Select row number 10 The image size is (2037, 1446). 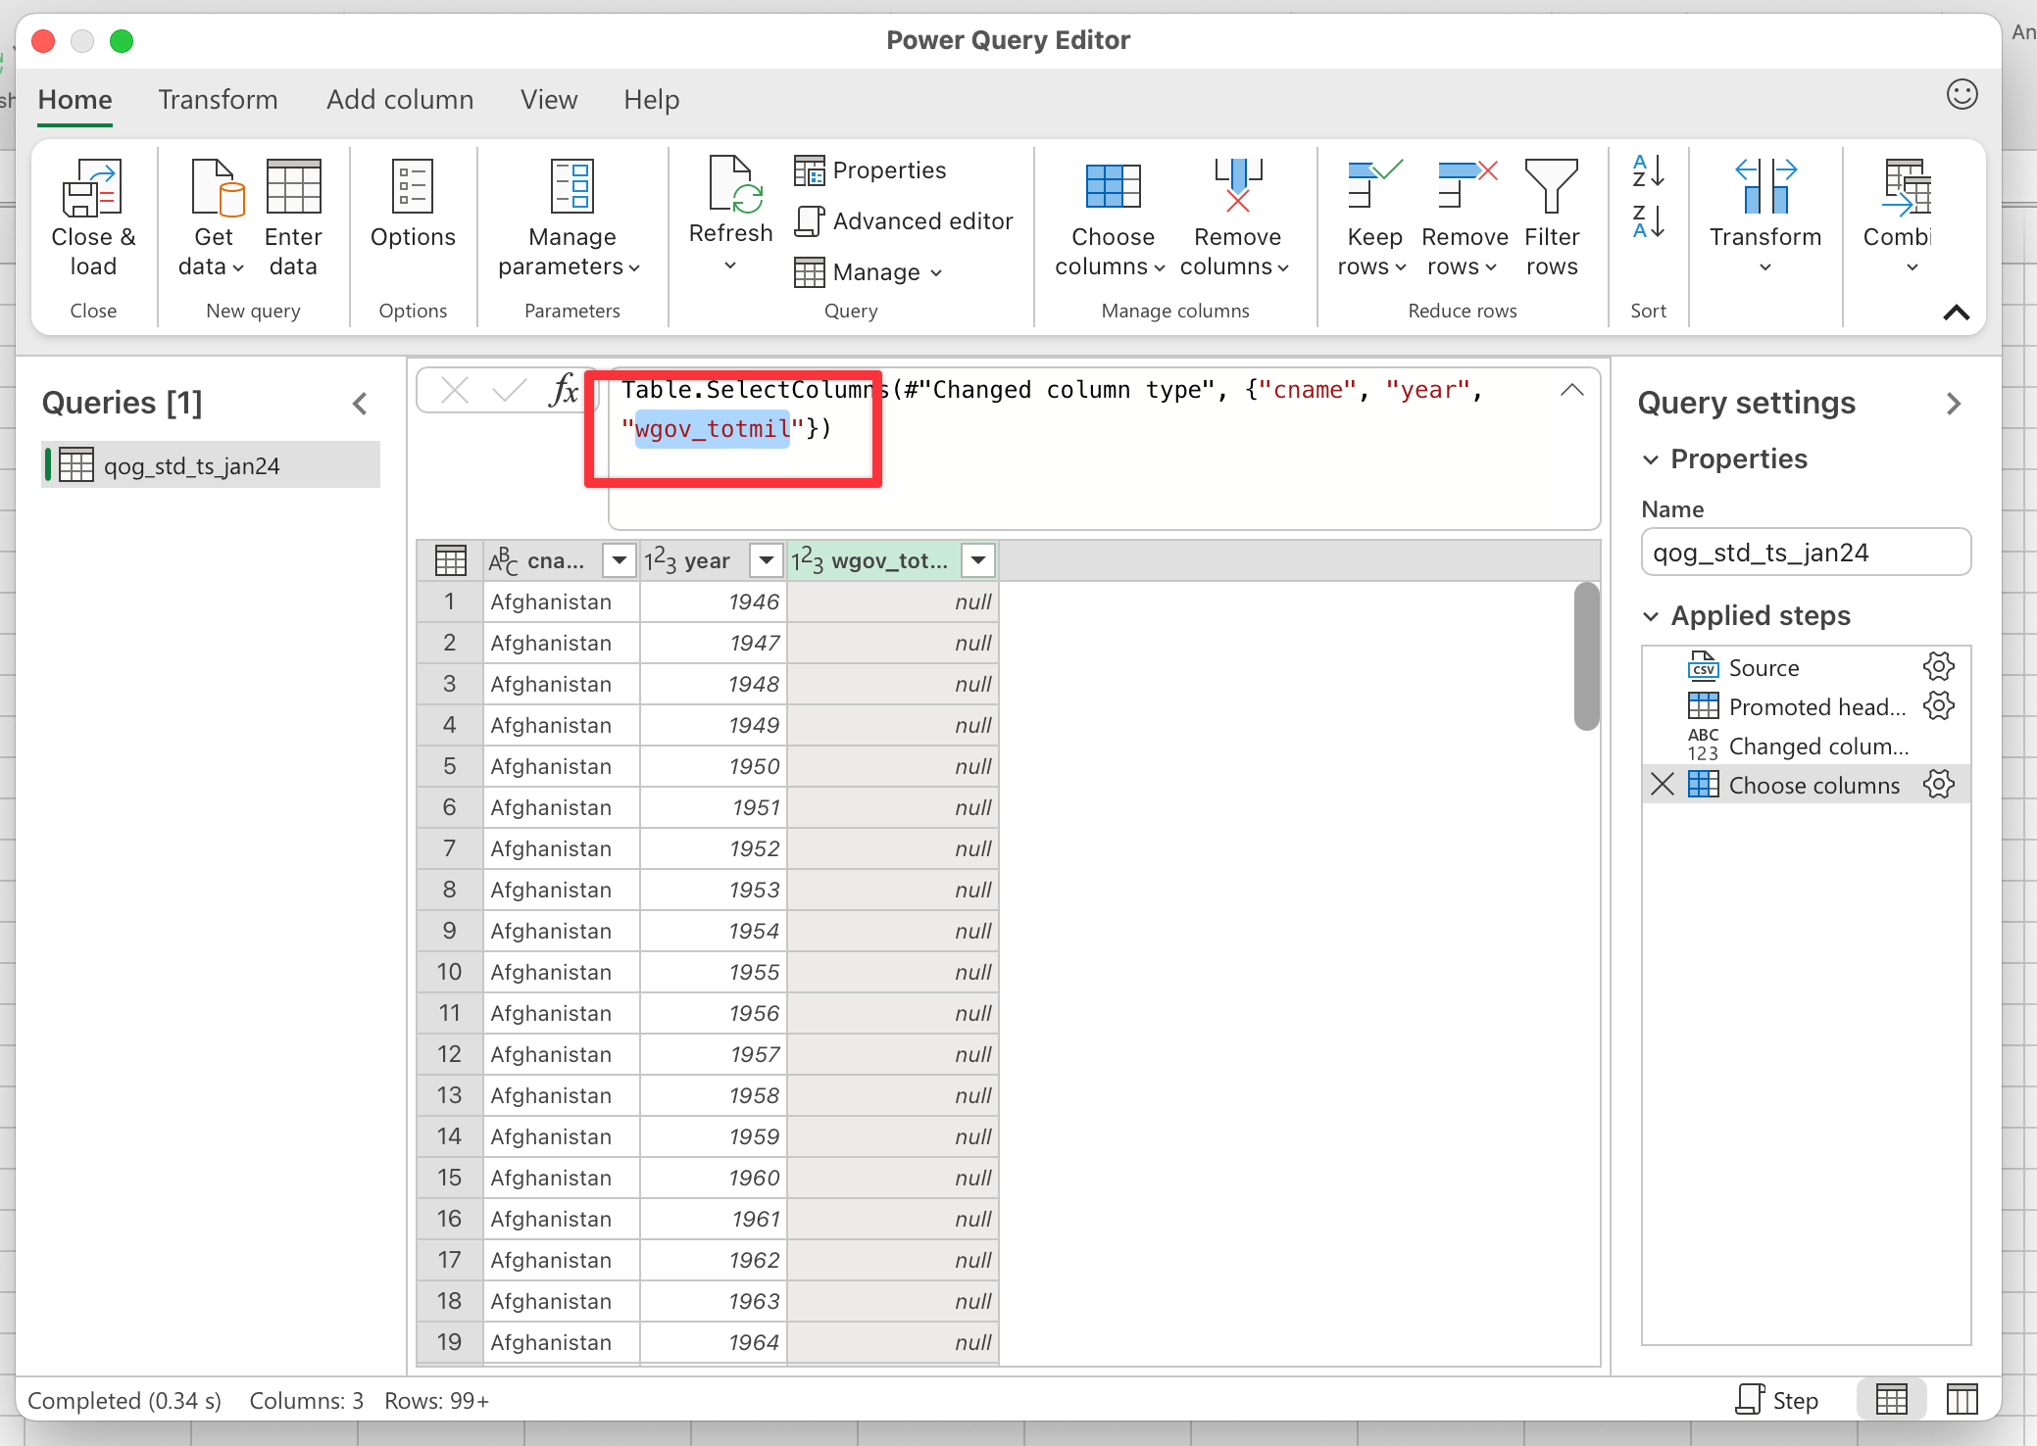[x=449, y=972]
